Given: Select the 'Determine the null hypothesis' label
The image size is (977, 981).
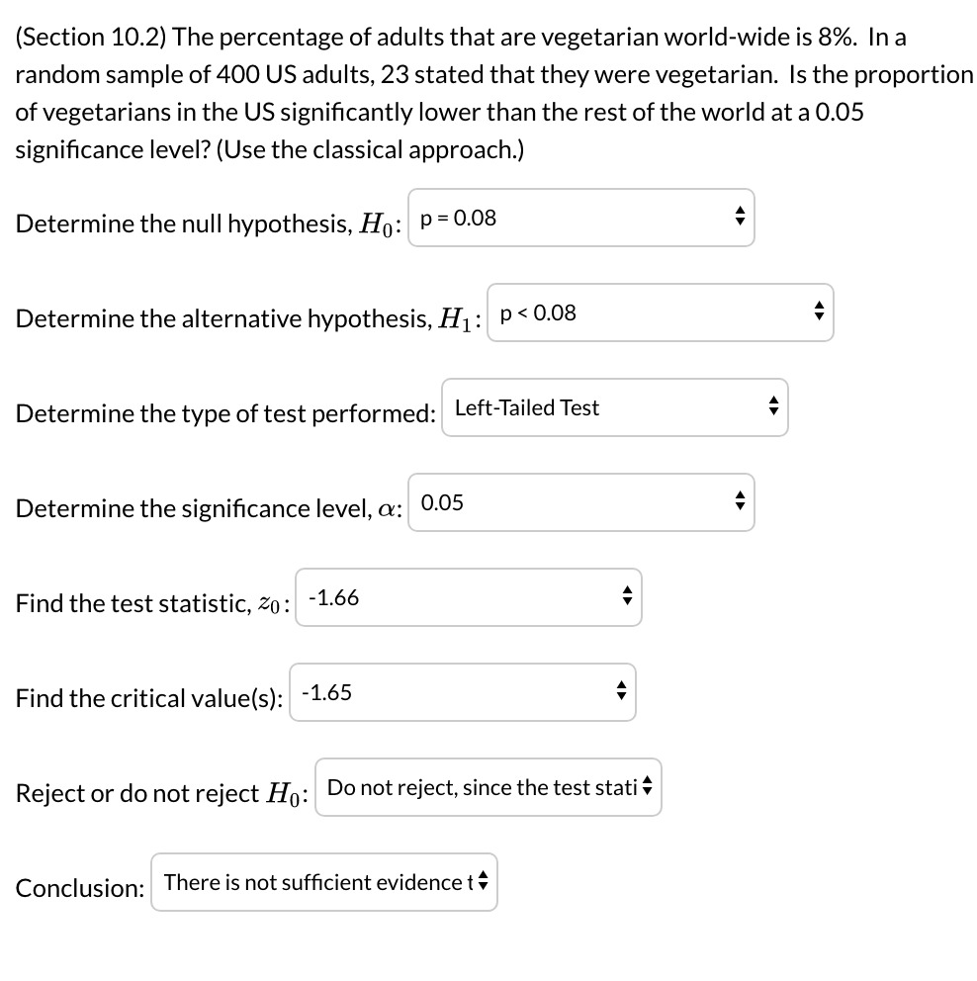Looking at the screenshot, I should point(198,223).
